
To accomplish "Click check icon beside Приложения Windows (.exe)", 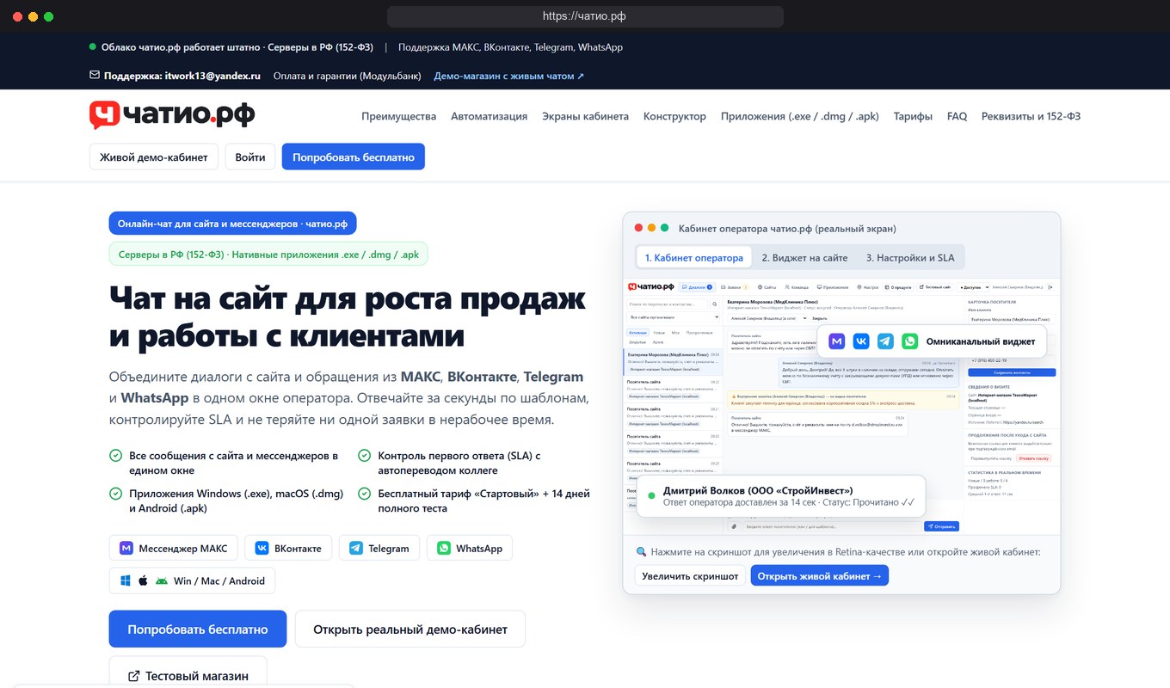I will [x=115, y=494].
